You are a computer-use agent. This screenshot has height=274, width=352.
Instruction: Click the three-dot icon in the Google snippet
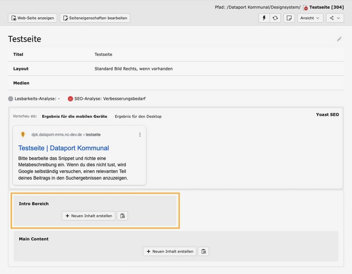[x=140, y=135]
